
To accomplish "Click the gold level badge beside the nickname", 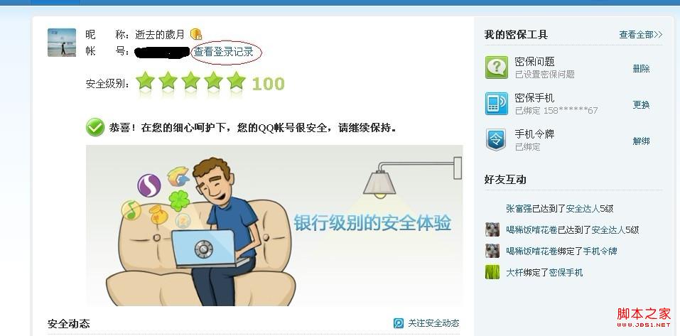I will tap(196, 34).
